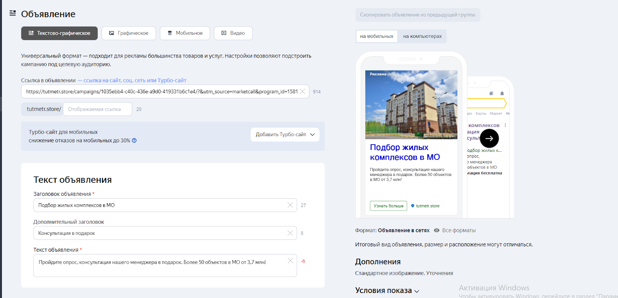
Task: Click the bell icon in second phone preview
Action: coord(502,93)
